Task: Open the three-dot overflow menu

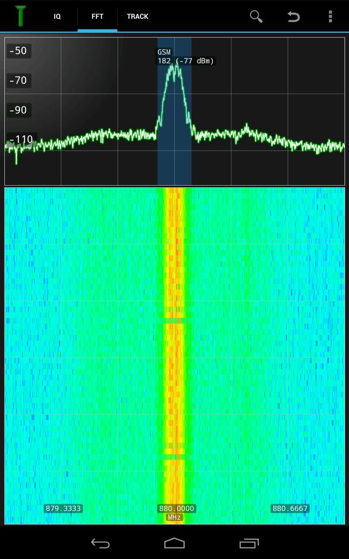Action: click(330, 17)
